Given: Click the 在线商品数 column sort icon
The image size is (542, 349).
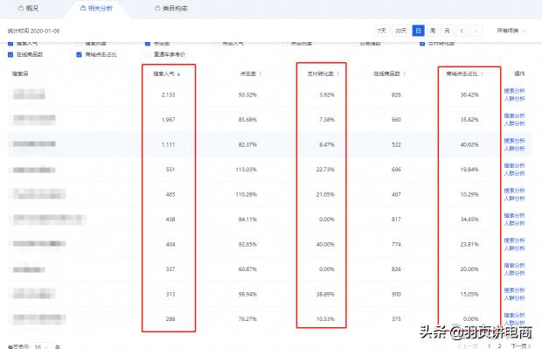Looking at the screenshot, I should point(405,73).
